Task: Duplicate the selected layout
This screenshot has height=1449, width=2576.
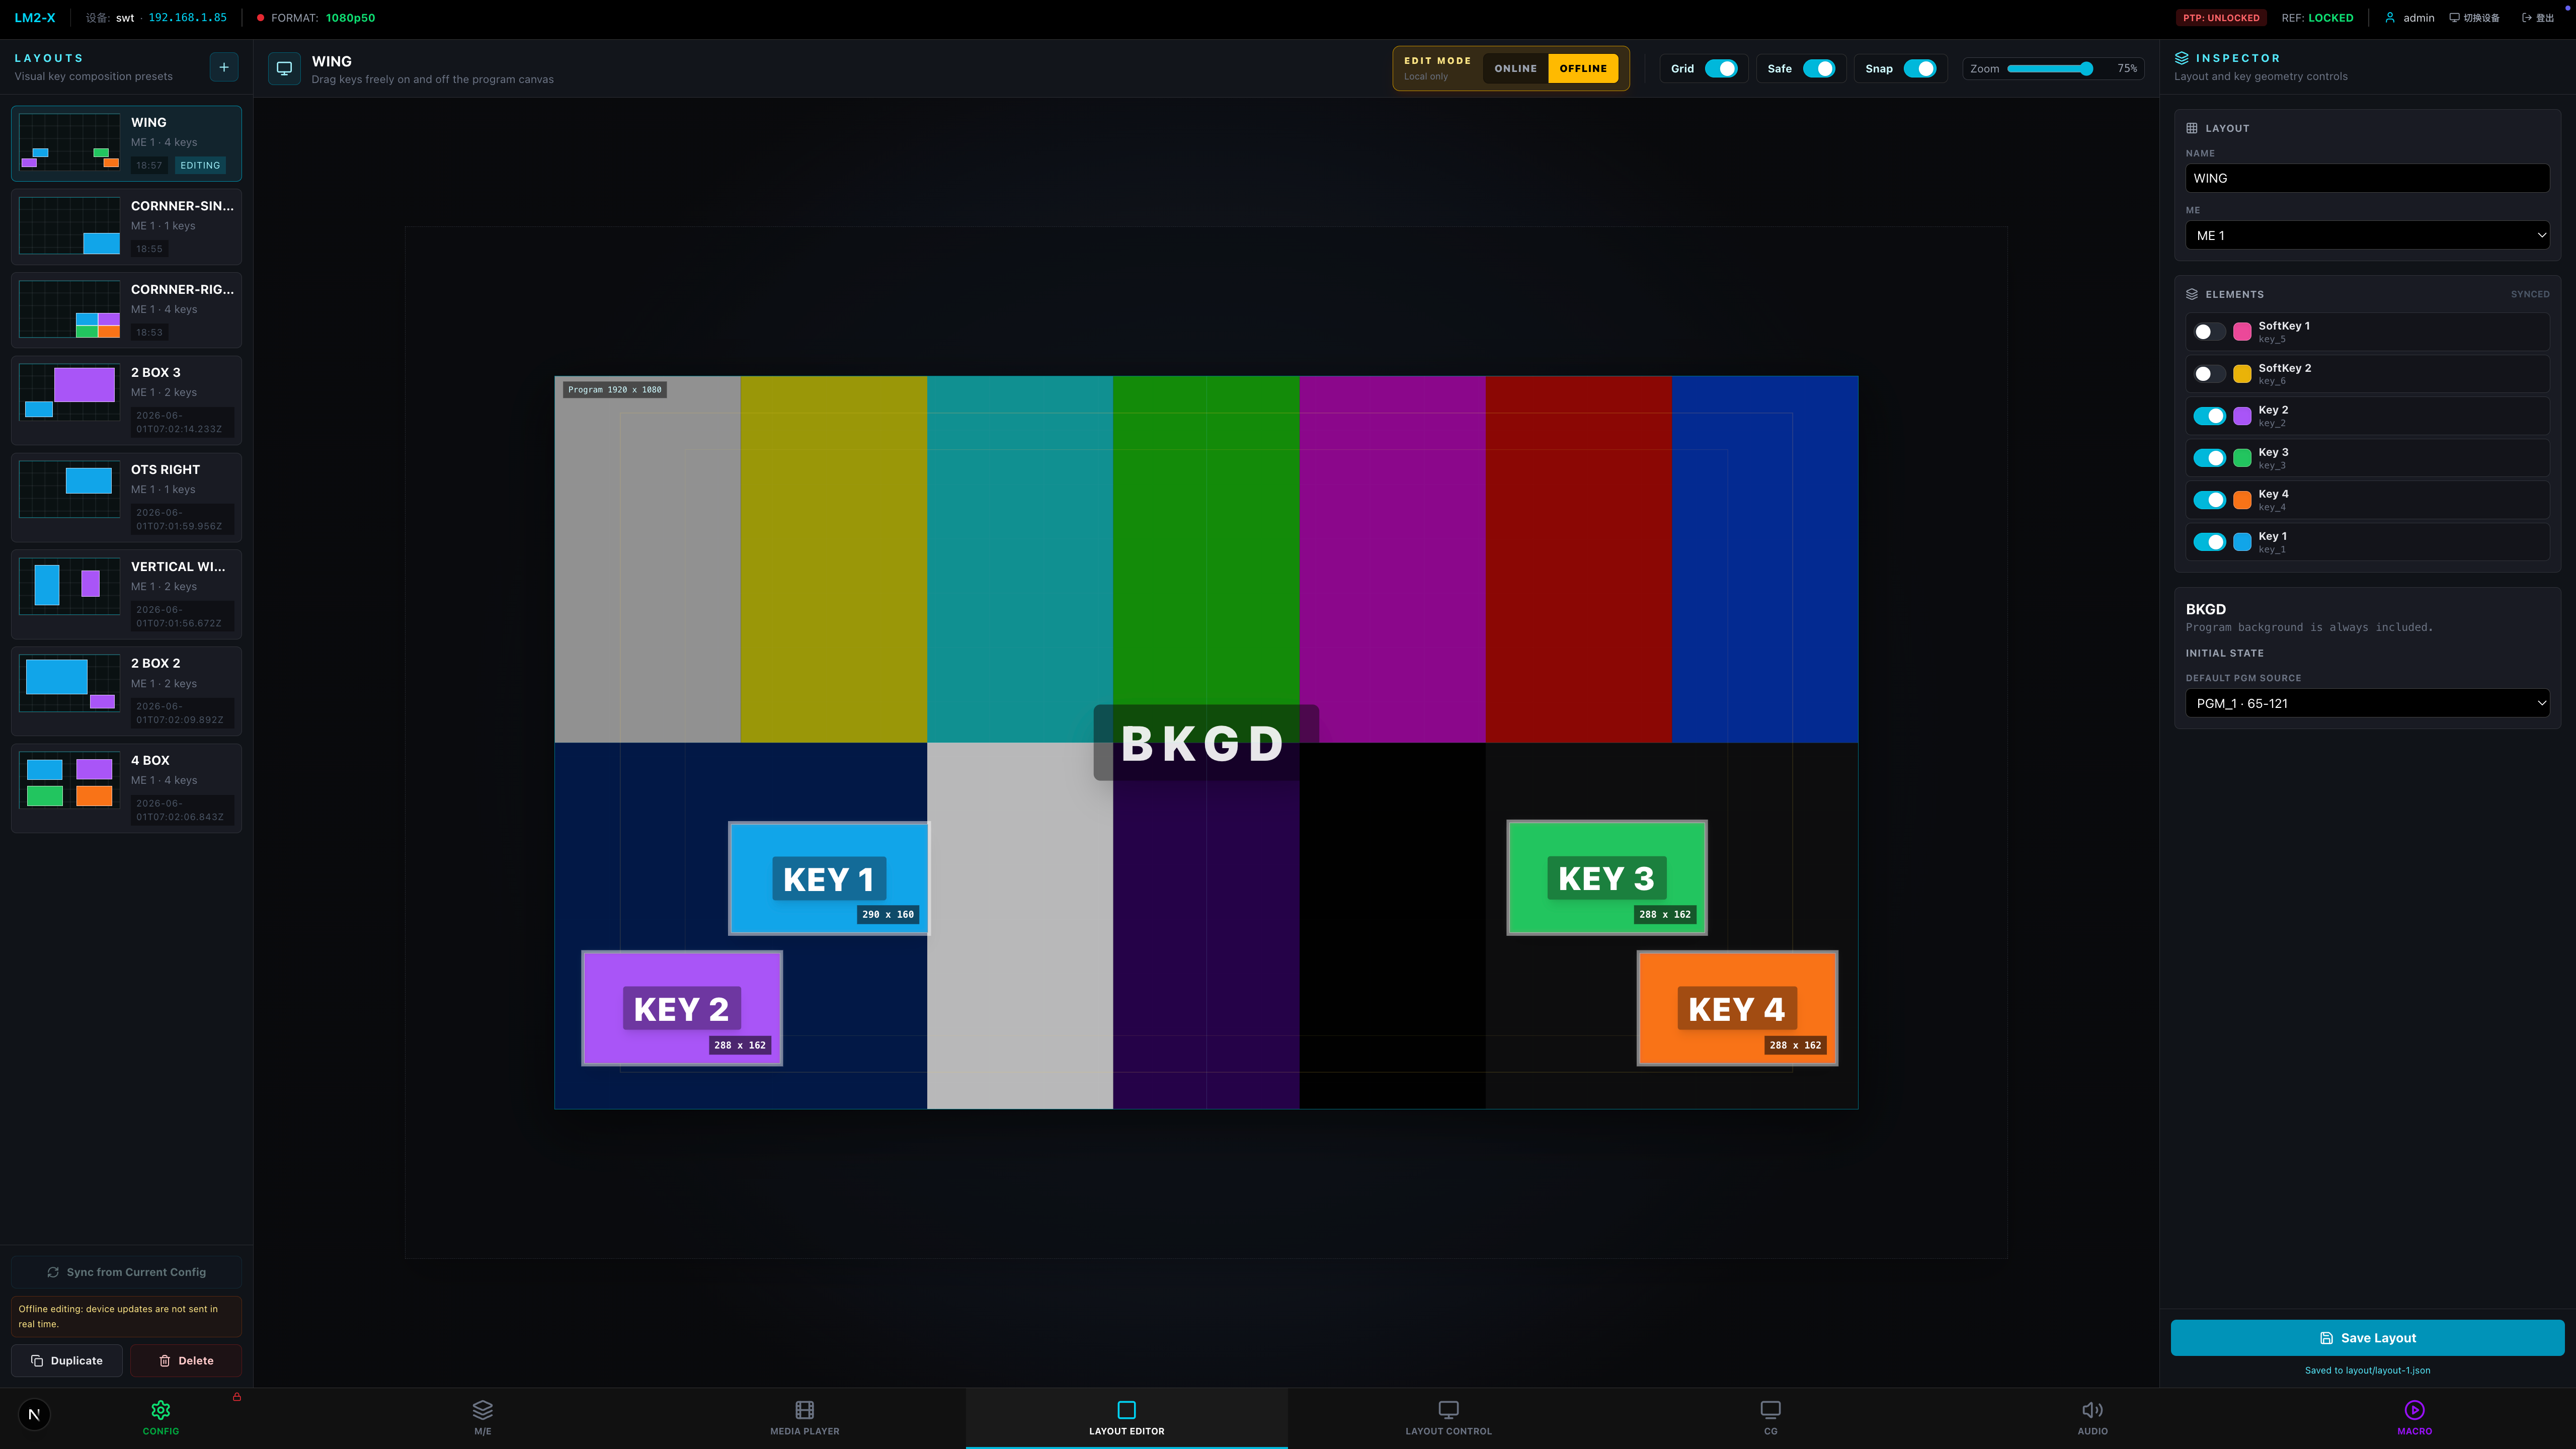Action: coord(67,1360)
